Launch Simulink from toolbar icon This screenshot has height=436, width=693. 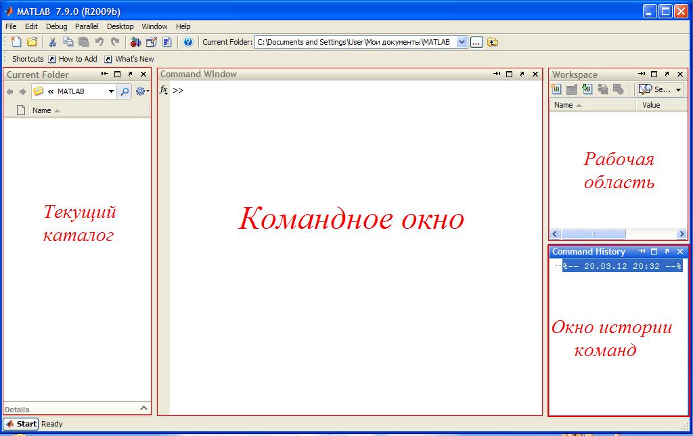pyautogui.click(x=135, y=42)
